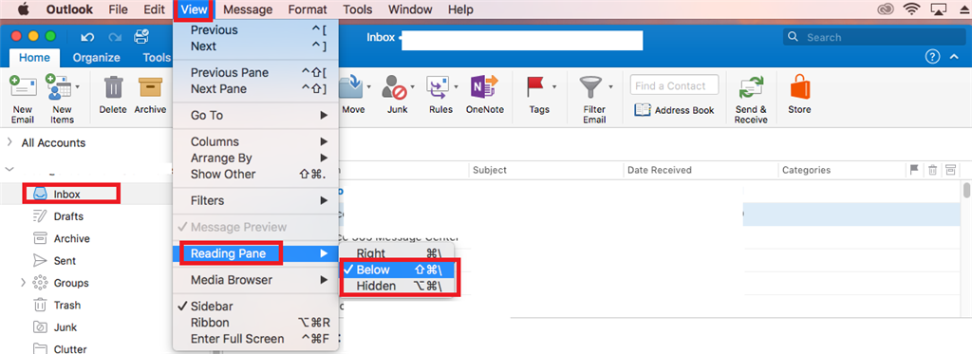Open the Store shopping bag icon

(x=799, y=87)
